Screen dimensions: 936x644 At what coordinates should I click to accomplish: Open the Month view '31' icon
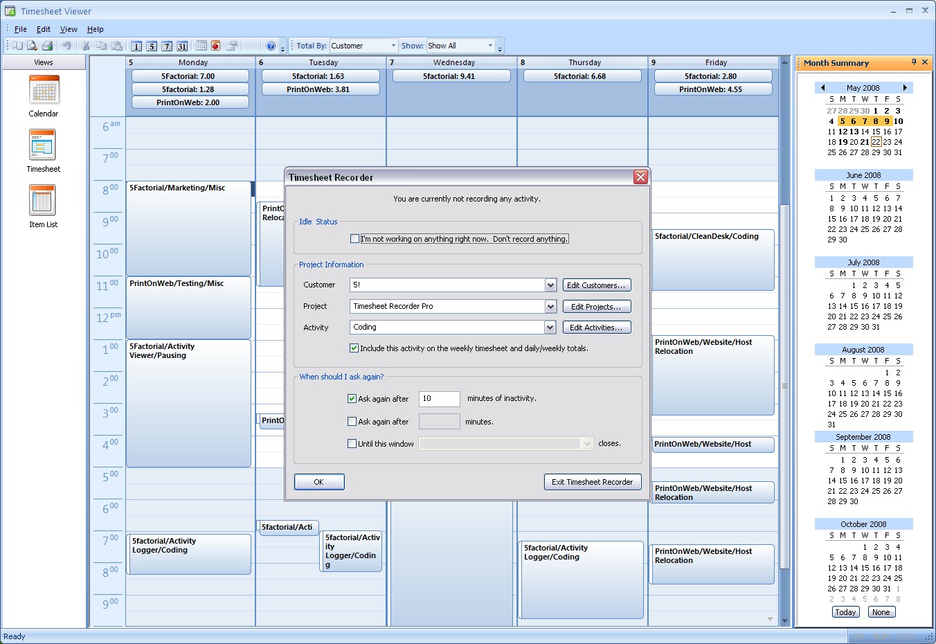[182, 46]
